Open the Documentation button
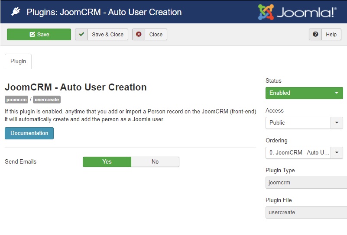 click(29, 133)
